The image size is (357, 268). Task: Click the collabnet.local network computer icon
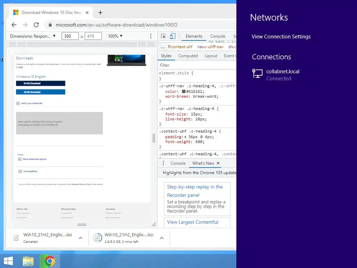258,74
